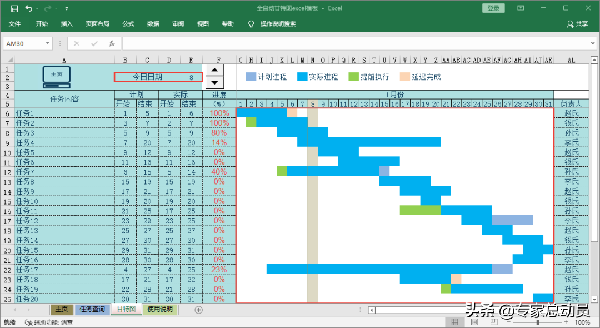Click the formula bar Enter checkmark icon
600x328 pixels.
point(94,43)
